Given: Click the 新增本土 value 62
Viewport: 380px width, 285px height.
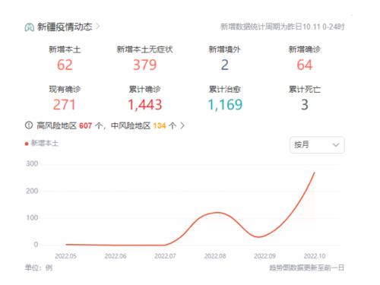Looking at the screenshot, I should pos(65,65).
